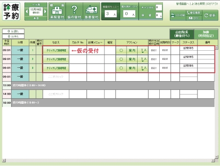Click ここをクリック in the 14:00 row
This screenshot has height=166, width=220.
[56, 94]
